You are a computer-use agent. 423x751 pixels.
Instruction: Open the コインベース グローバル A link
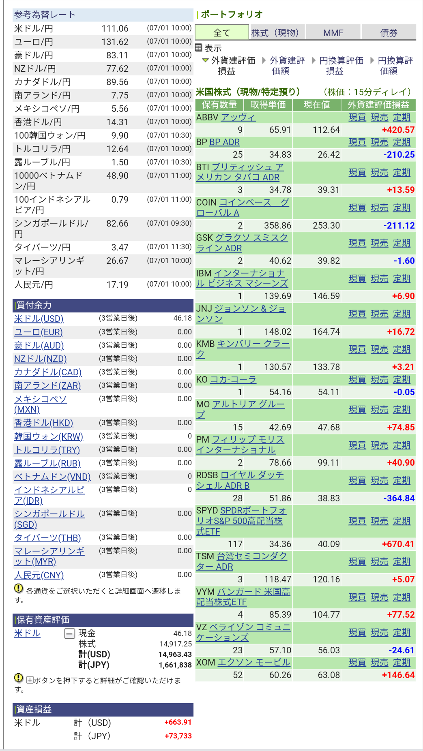point(243,208)
